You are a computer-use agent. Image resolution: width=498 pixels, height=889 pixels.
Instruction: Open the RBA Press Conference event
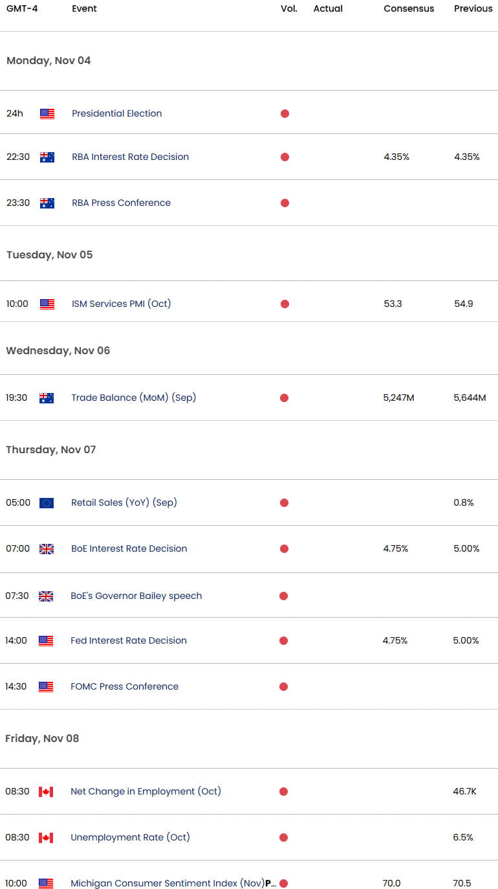pos(122,203)
